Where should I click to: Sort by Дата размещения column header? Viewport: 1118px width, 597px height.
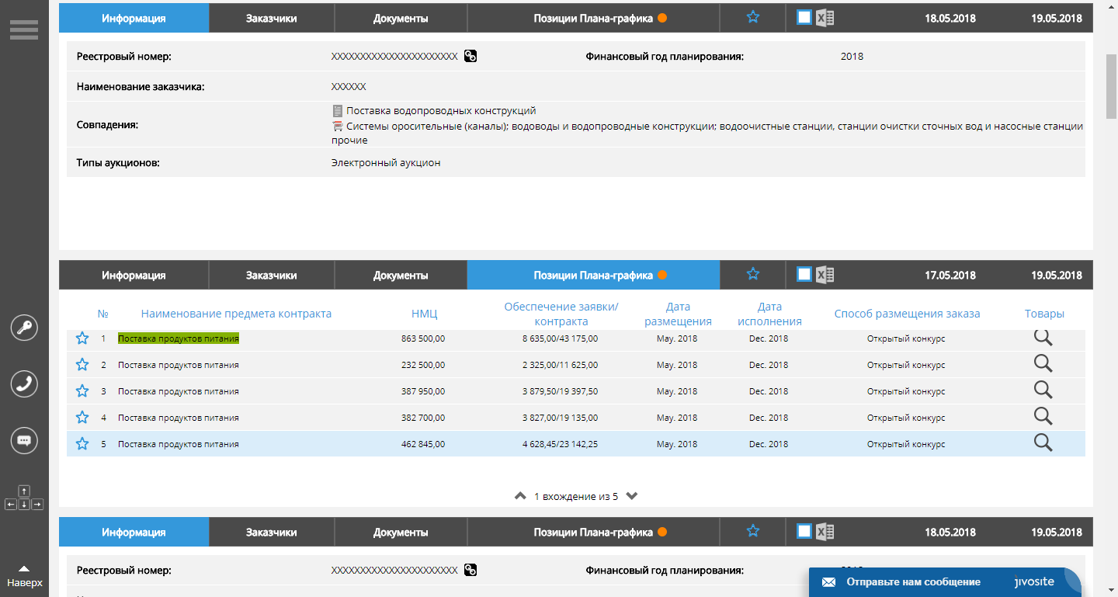tap(678, 314)
